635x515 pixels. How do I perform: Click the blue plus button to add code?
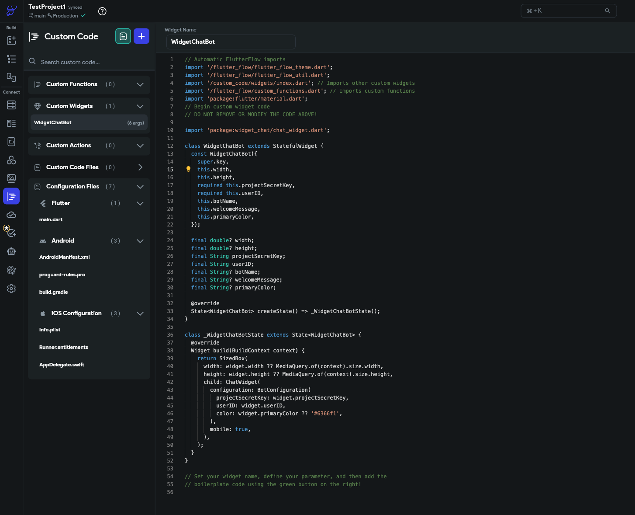pyautogui.click(x=141, y=36)
